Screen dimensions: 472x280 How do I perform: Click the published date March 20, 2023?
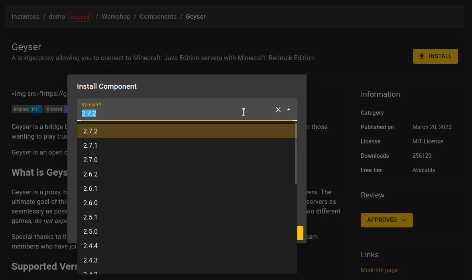click(x=432, y=127)
